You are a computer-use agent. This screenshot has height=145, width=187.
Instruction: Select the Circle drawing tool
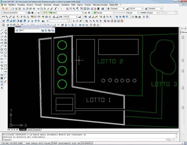coord(2,49)
